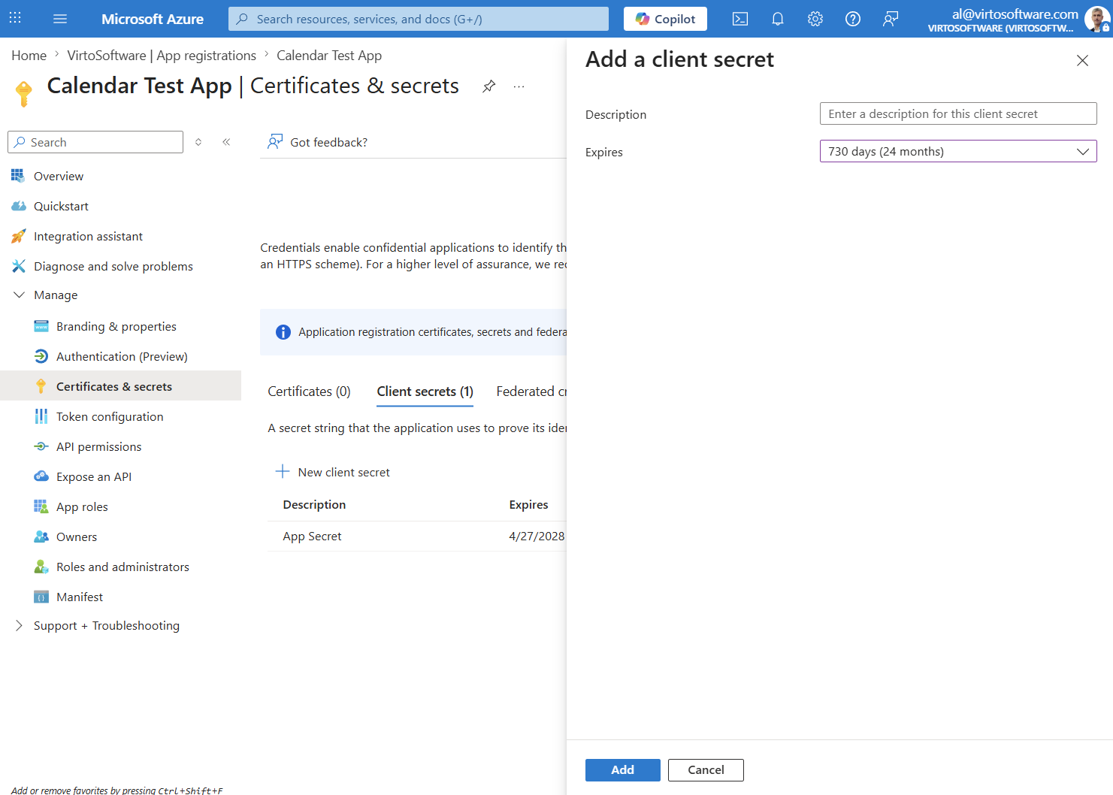Click the Expose an API cloud icon

pyautogui.click(x=41, y=476)
